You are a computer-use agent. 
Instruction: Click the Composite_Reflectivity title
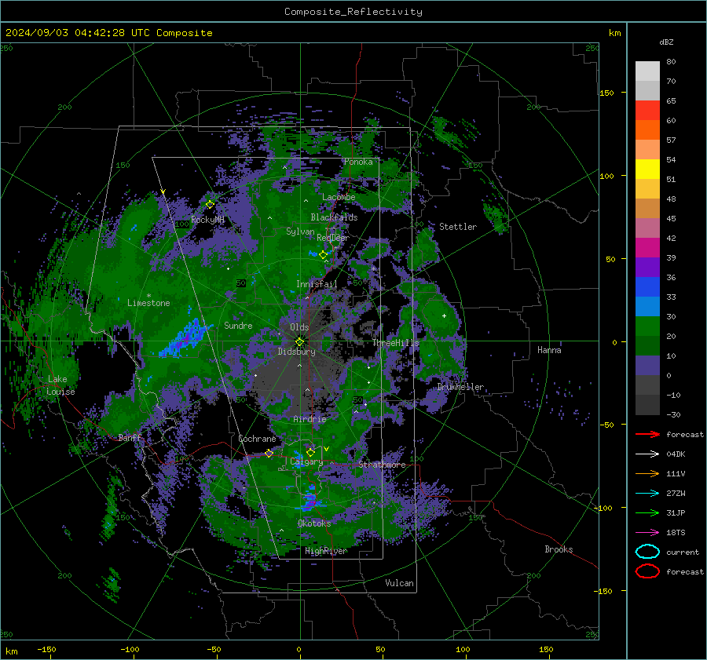pyautogui.click(x=353, y=12)
